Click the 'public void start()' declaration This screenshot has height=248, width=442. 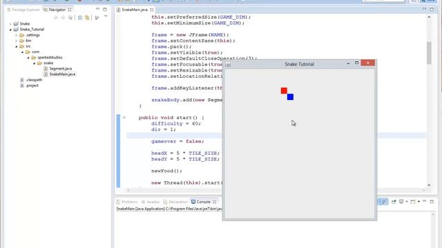(x=171, y=118)
